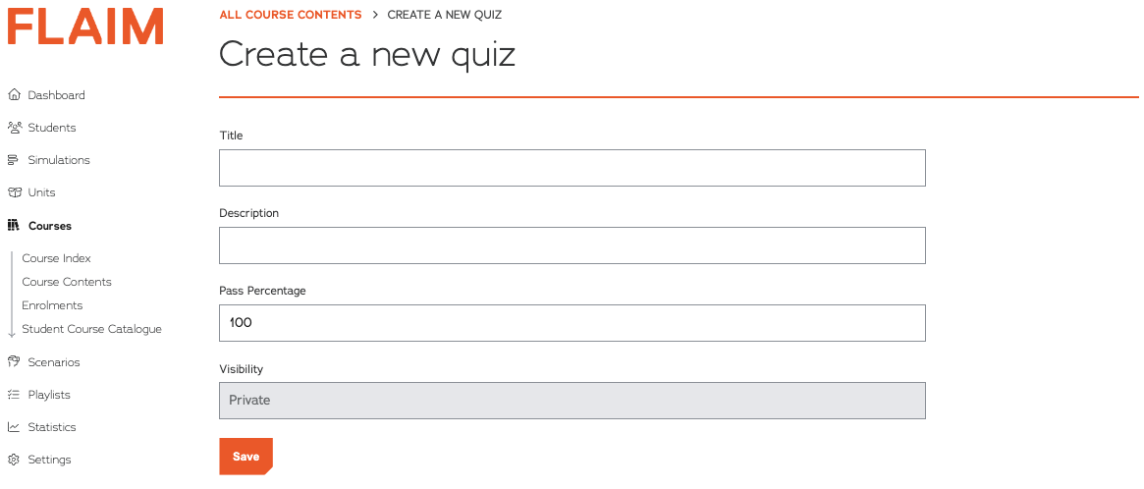Open Student Course Catalogue page
The image size is (1144, 489).
pyautogui.click(x=91, y=329)
